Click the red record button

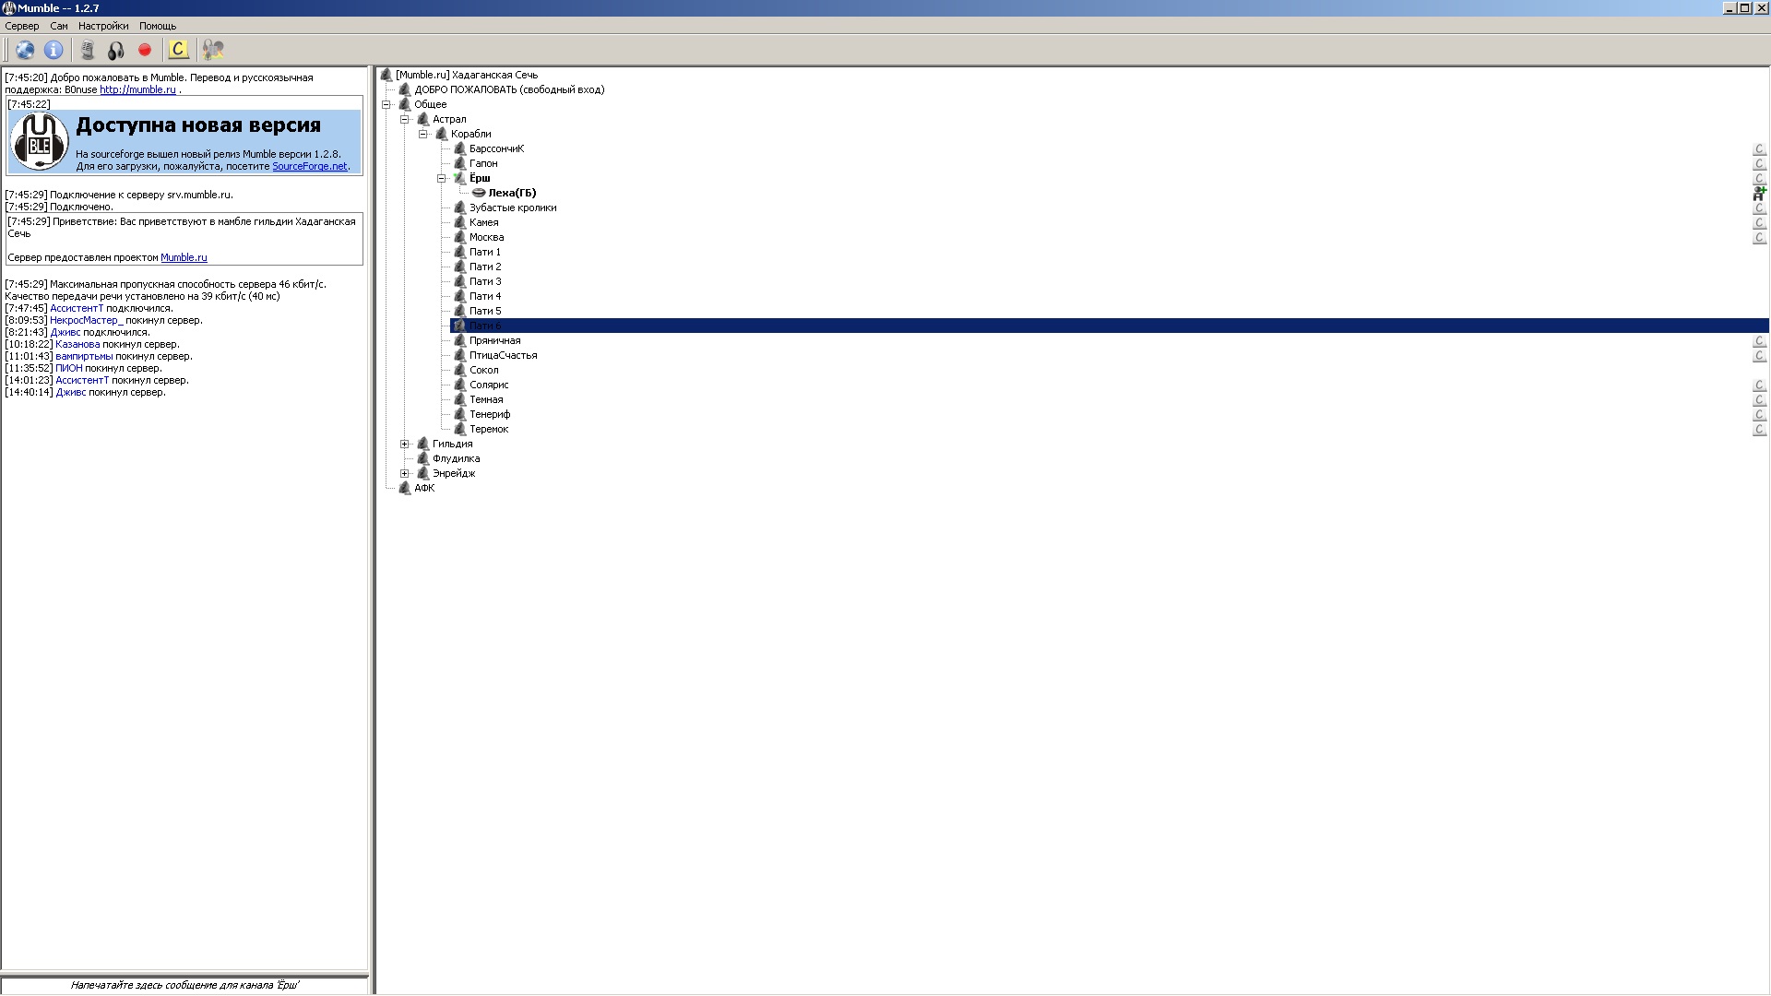(145, 50)
